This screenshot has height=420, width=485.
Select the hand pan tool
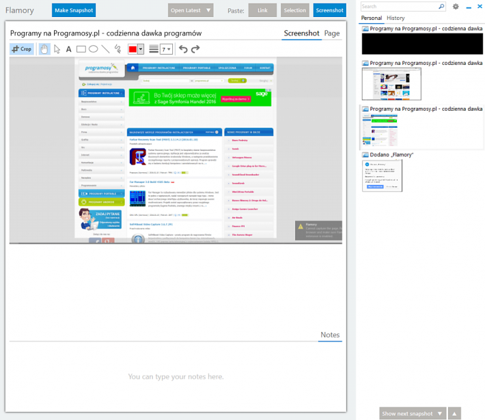44,49
